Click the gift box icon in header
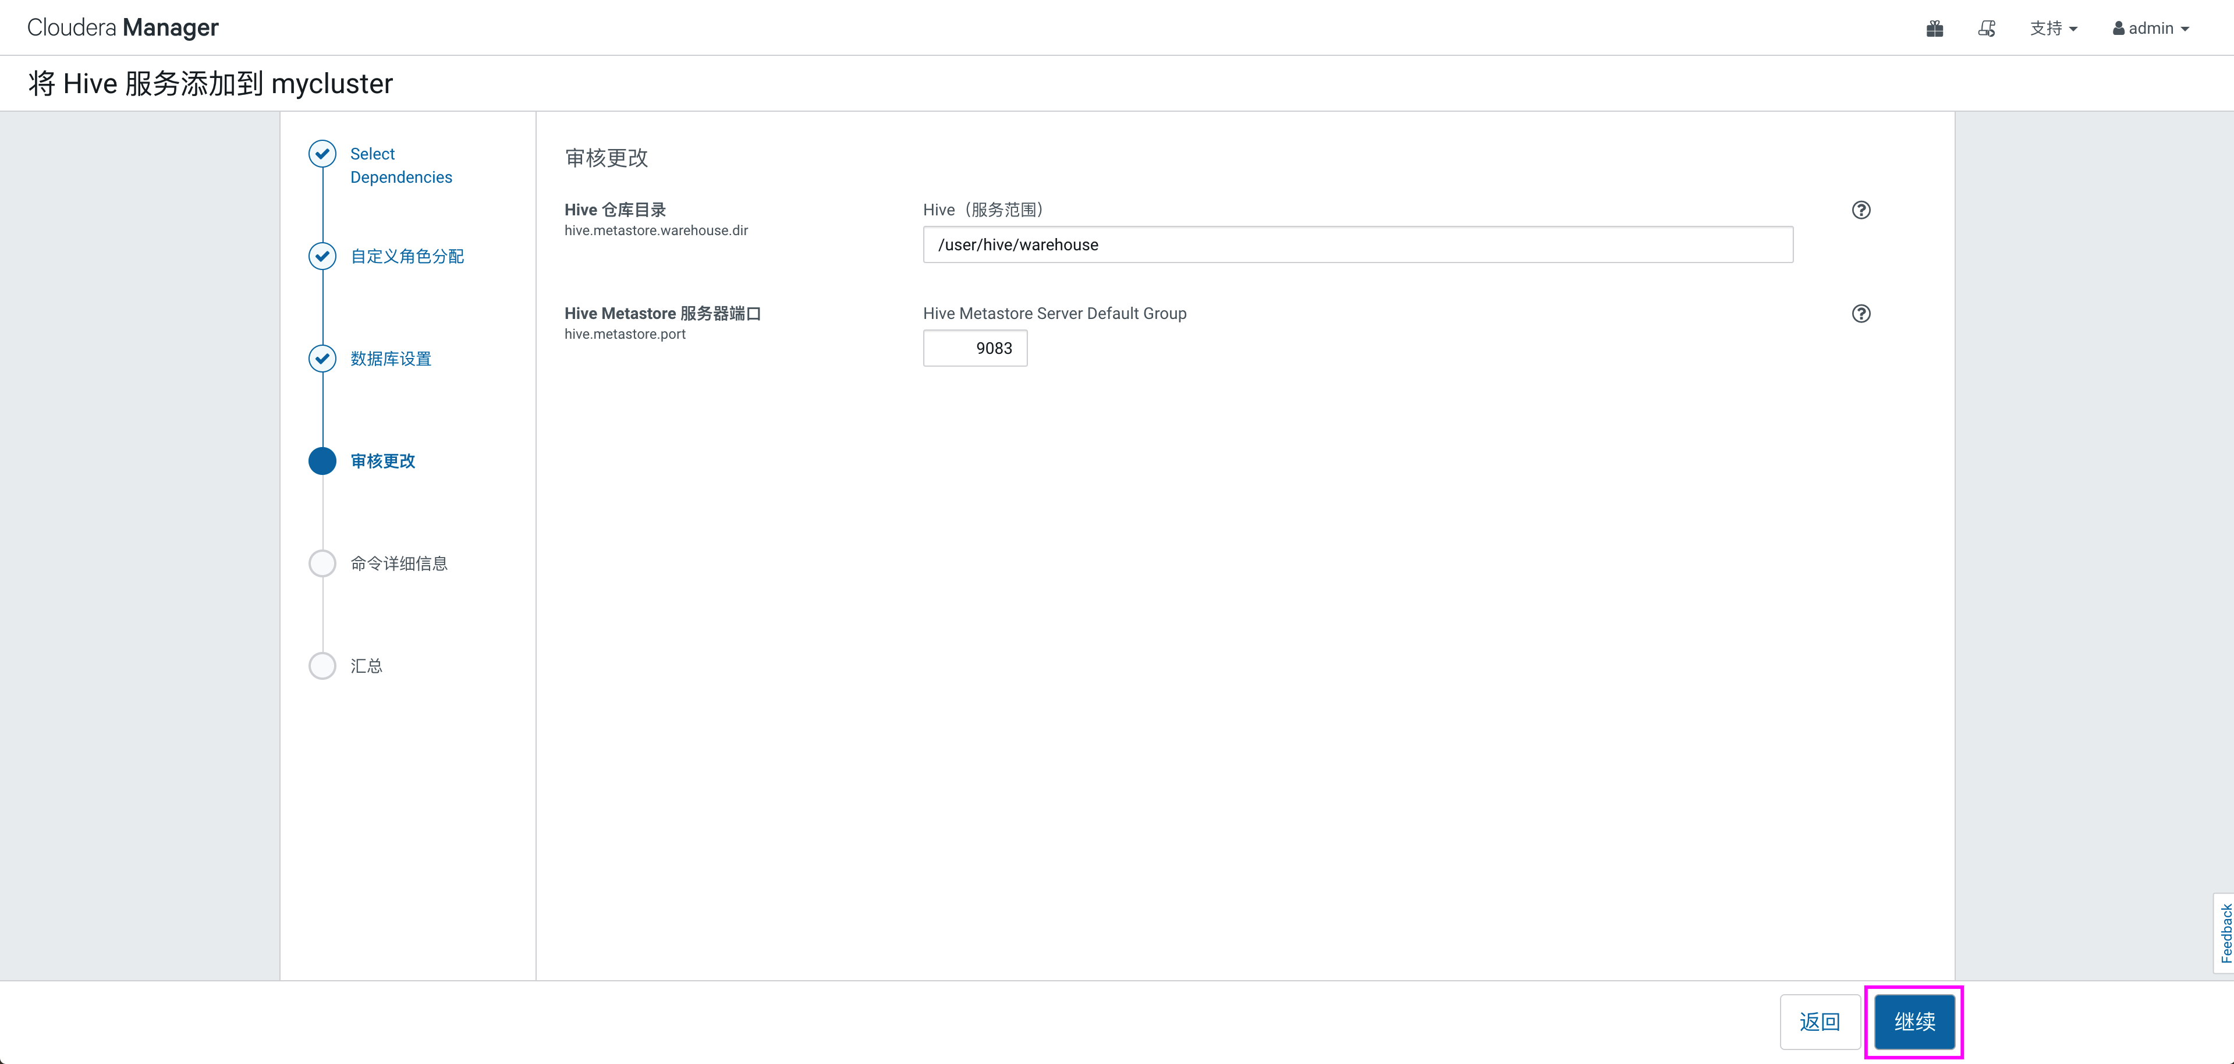This screenshot has width=2234, height=1064. pos(1934,29)
